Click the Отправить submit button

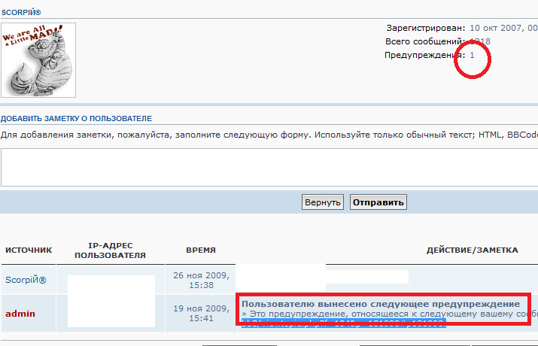[x=378, y=202]
